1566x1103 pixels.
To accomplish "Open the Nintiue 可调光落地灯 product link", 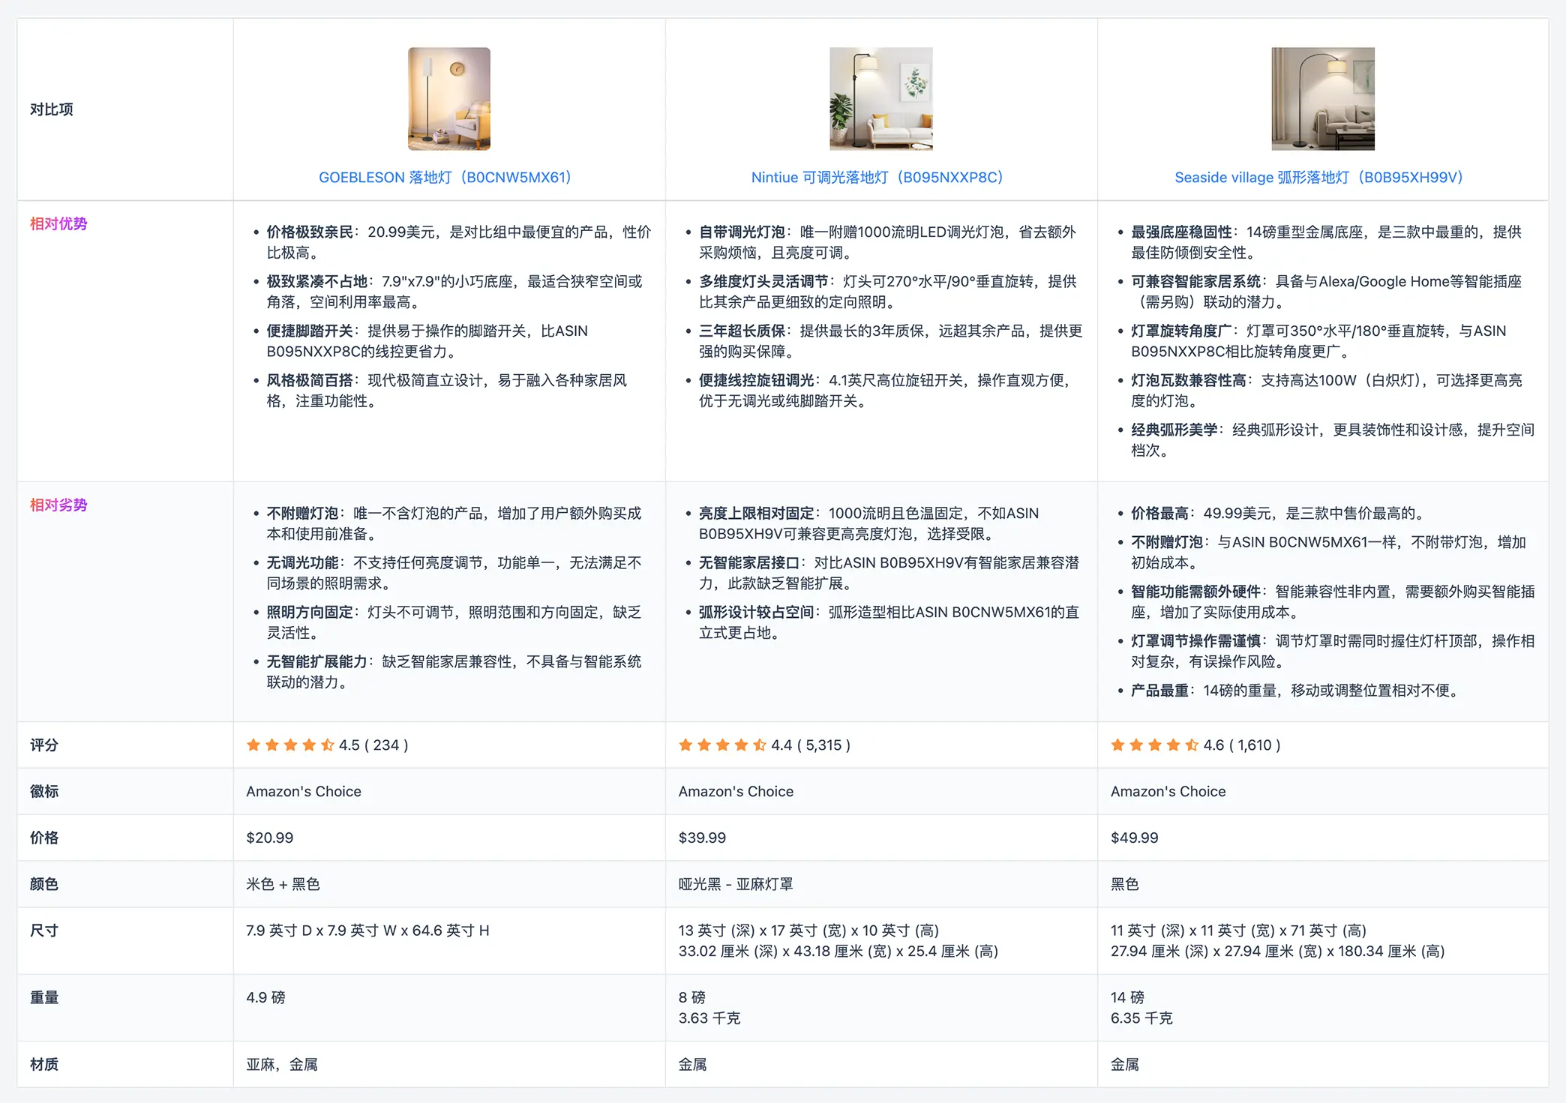I will [x=877, y=178].
